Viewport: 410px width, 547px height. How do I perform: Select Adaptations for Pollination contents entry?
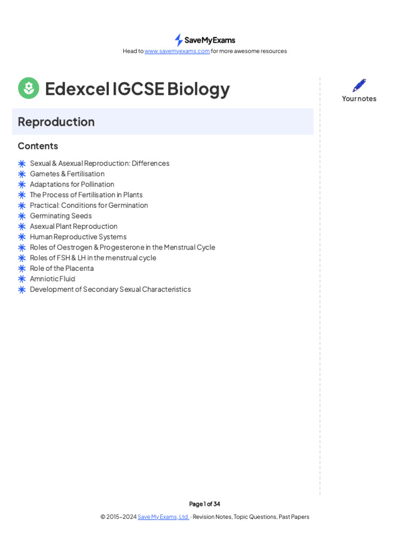pos(72,184)
